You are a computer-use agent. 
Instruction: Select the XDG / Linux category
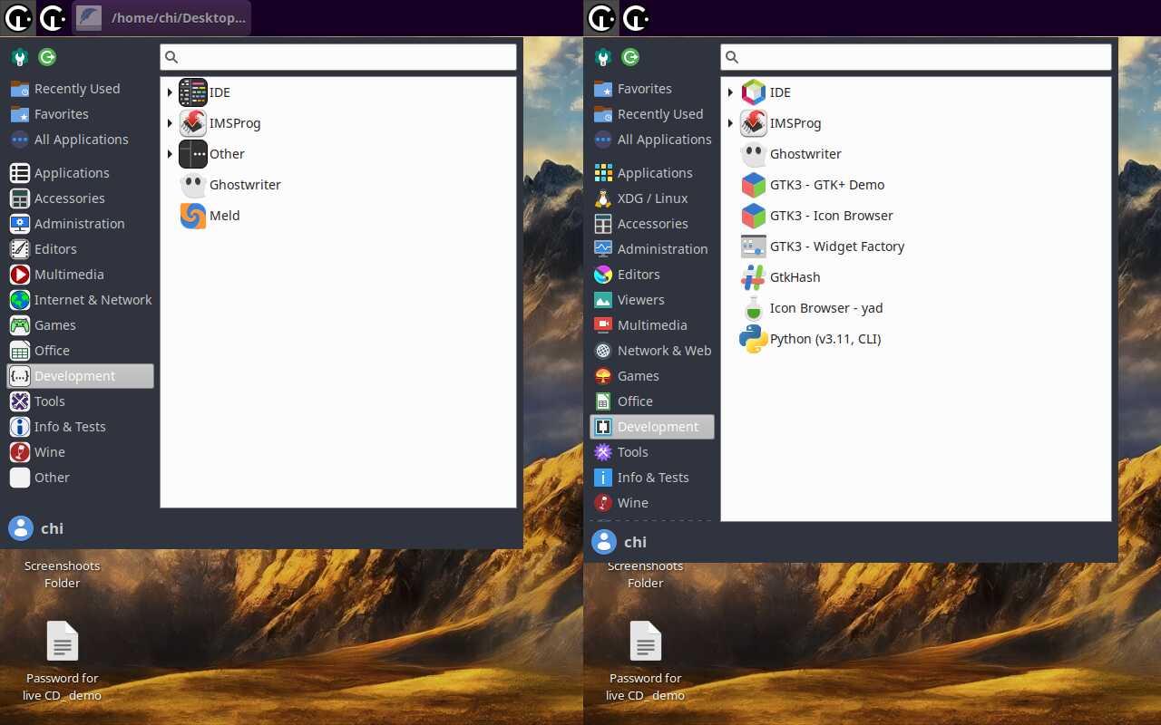point(652,198)
